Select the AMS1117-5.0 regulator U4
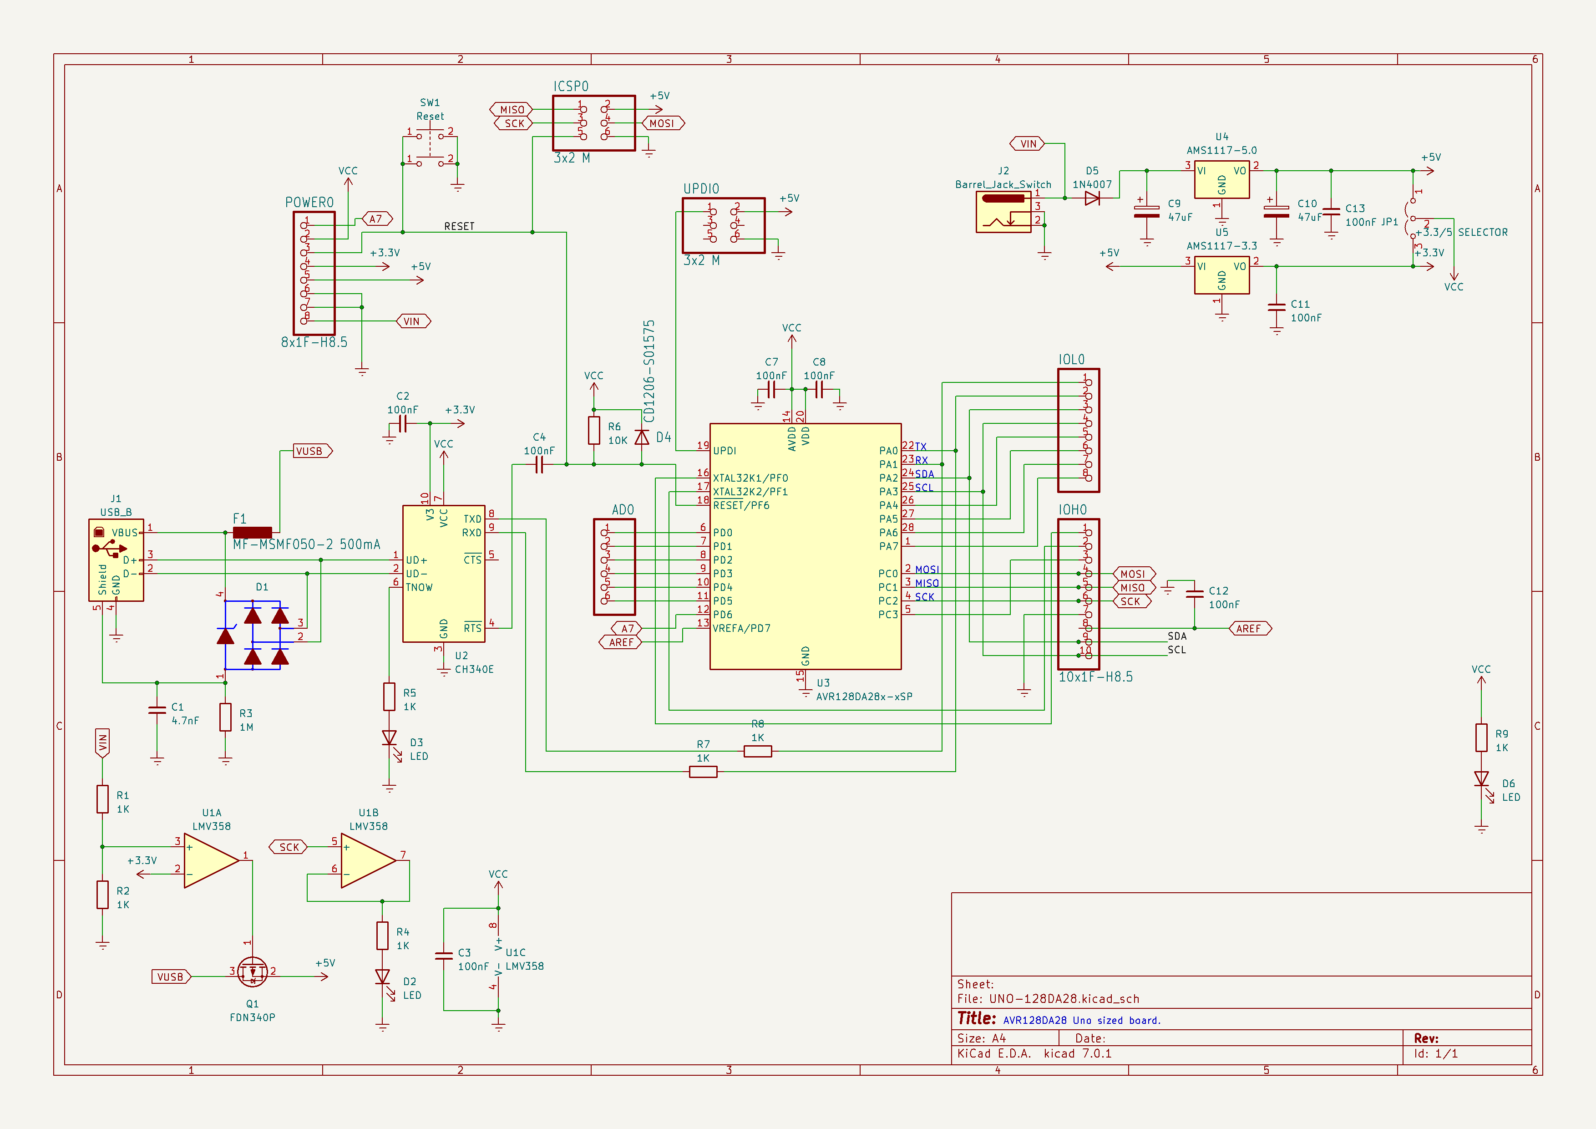 pos(1221,179)
